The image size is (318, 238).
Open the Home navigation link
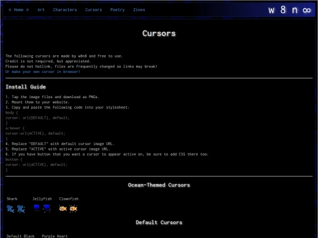[x=19, y=10]
